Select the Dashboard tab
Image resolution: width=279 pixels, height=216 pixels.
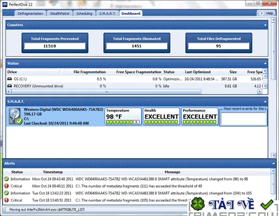point(131,14)
